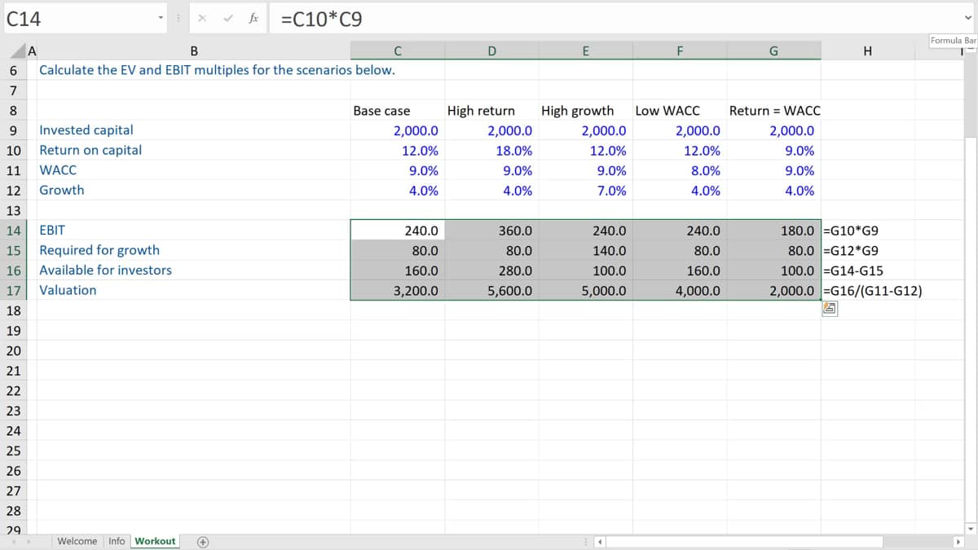Click the Enter checkmark icon in formula bar
Image resolution: width=978 pixels, height=550 pixels.
click(227, 18)
